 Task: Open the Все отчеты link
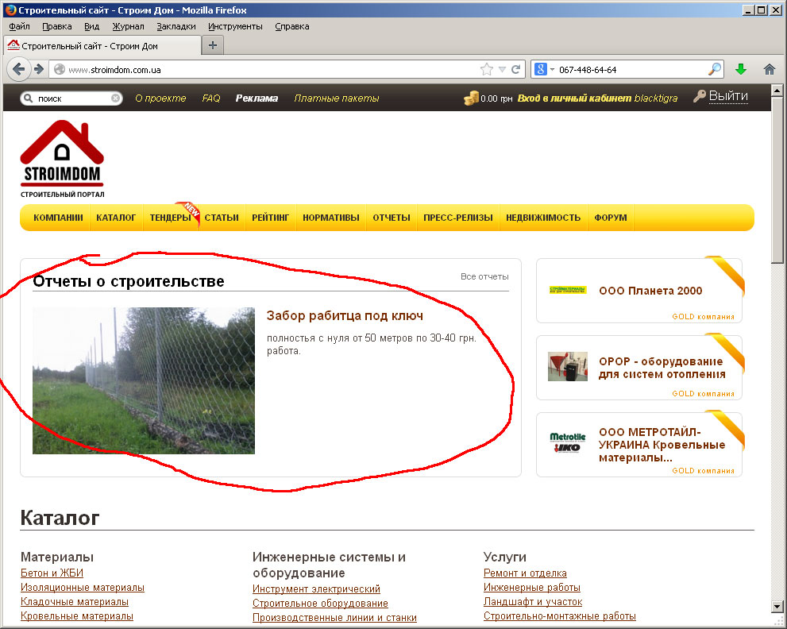(484, 276)
